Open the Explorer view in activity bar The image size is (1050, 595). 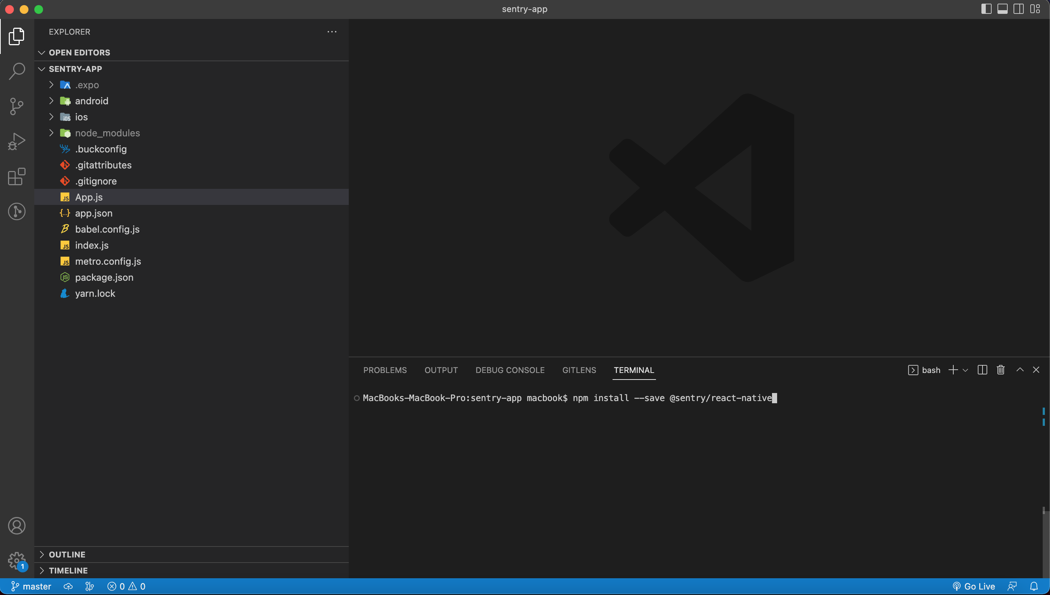[17, 36]
